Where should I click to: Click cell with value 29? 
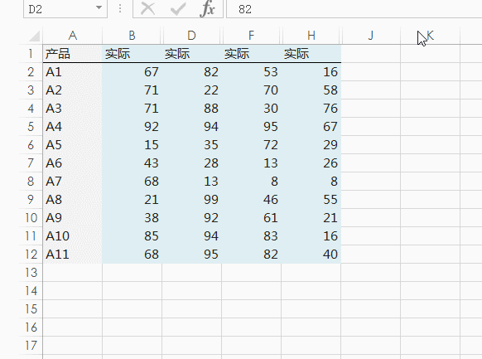[311, 145]
